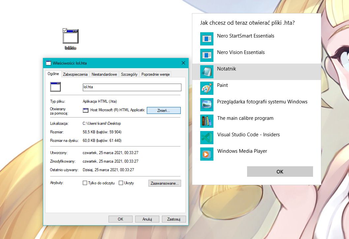Open the Szczegóły tab
This screenshot has height=239, width=349.
[129, 74]
